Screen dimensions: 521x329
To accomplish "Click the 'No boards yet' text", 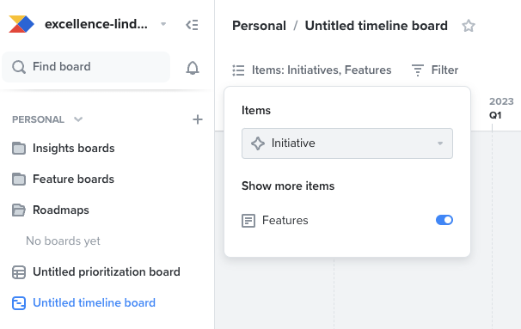I will pyautogui.click(x=63, y=241).
